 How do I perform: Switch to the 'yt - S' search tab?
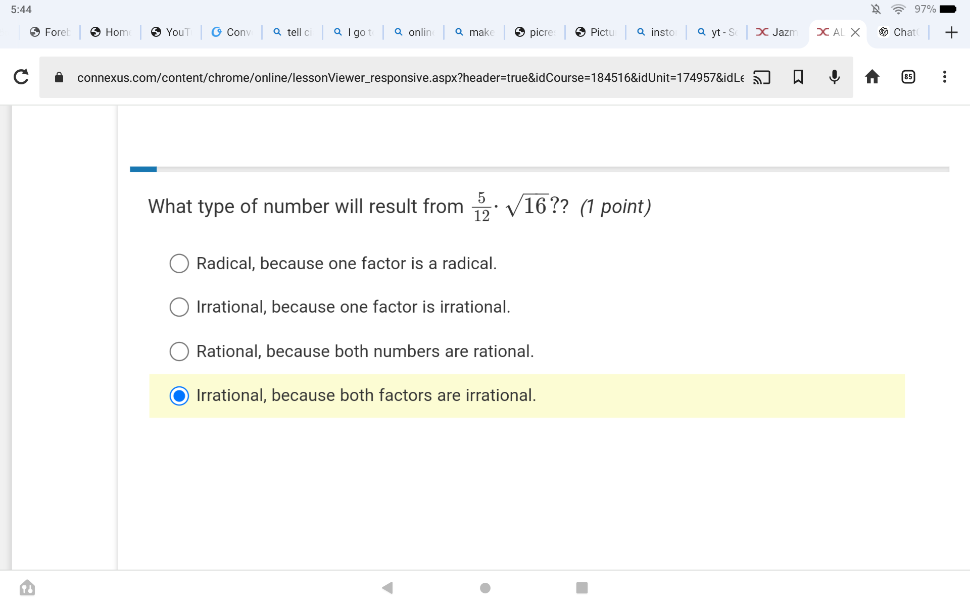[716, 32]
